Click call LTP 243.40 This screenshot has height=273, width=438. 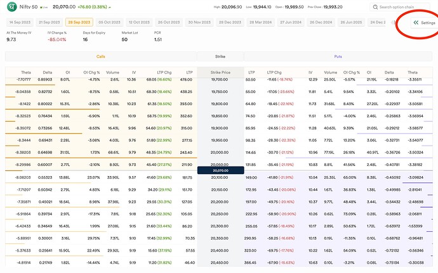point(186,153)
